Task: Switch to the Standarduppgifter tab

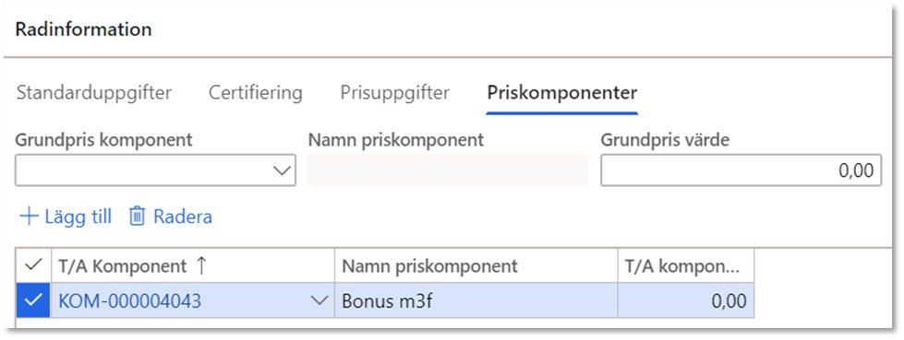Action: pyautogui.click(x=93, y=93)
